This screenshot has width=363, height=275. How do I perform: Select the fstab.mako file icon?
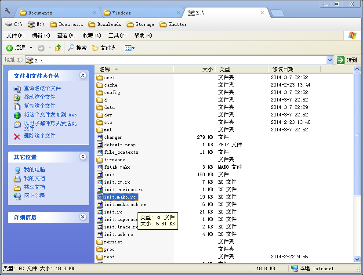pyautogui.click(x=100, y=167)
